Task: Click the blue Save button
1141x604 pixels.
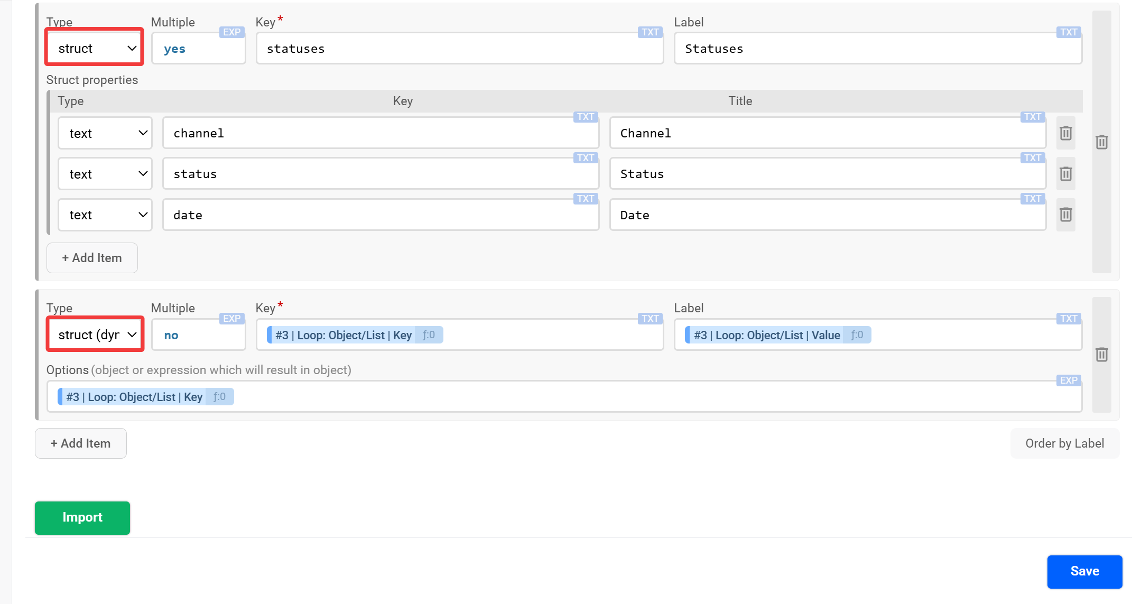Action: coord(1084,571)
